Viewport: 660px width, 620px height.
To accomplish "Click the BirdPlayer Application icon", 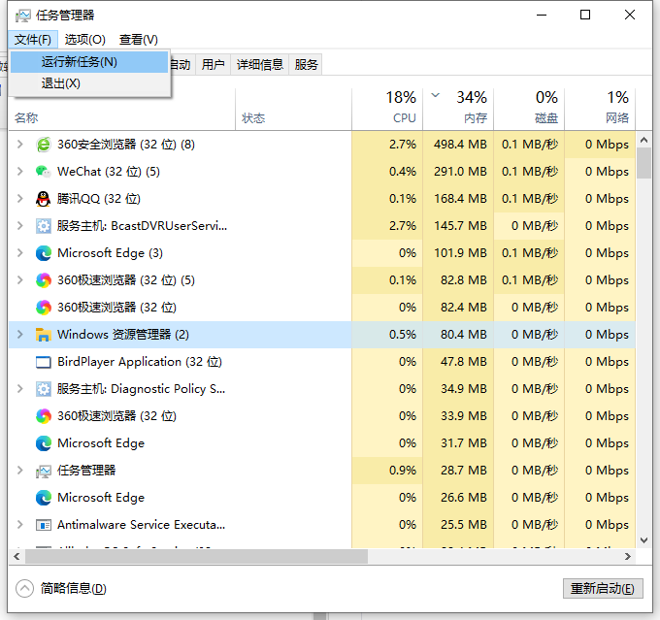I will (x=44, y=362).
